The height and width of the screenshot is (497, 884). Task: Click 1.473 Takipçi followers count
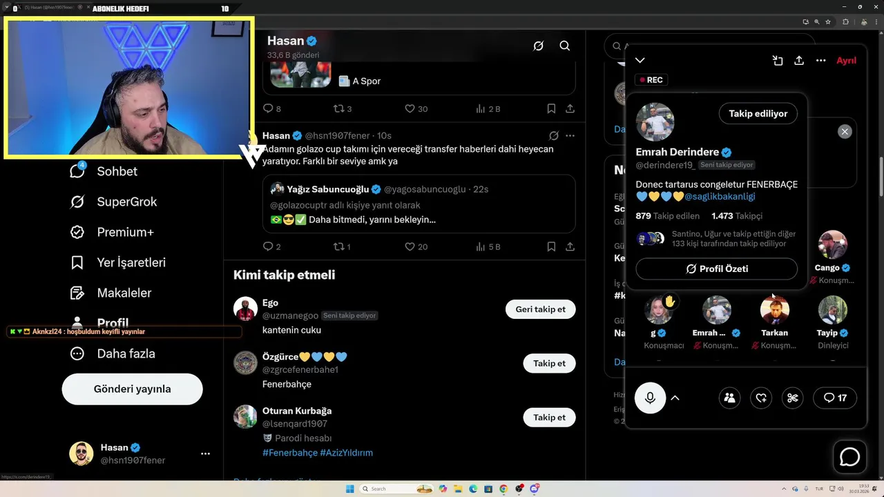point(737,215)
